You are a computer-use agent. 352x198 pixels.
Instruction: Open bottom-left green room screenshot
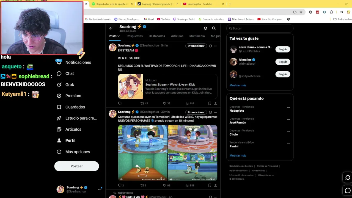(143, 167)
